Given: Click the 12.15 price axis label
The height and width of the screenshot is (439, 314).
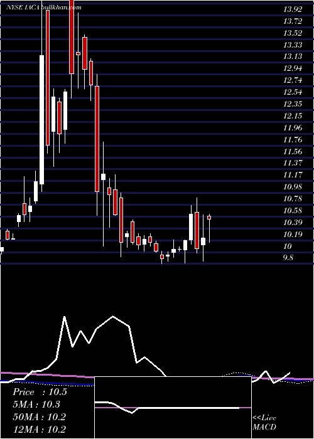Looking at the screenshot, I should tap(293, 116).
